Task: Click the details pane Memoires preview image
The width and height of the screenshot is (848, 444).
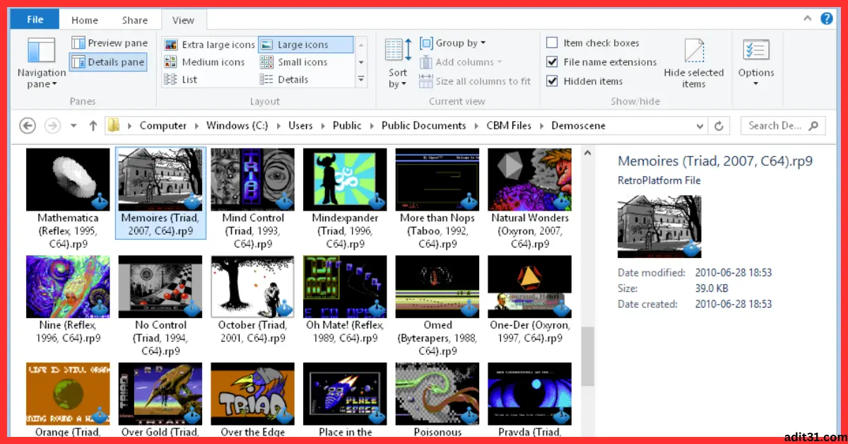Action: tap(659, 226)
